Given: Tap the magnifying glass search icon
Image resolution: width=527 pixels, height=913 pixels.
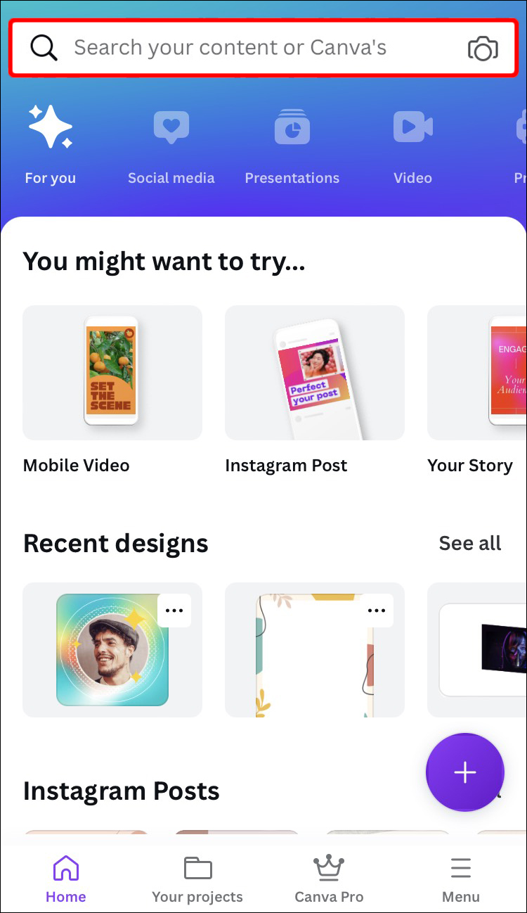Looking at the screenshot, I should (44, 48).
